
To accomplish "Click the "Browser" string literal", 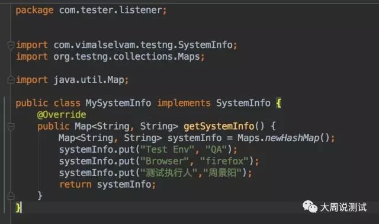I will click(165, 161).
